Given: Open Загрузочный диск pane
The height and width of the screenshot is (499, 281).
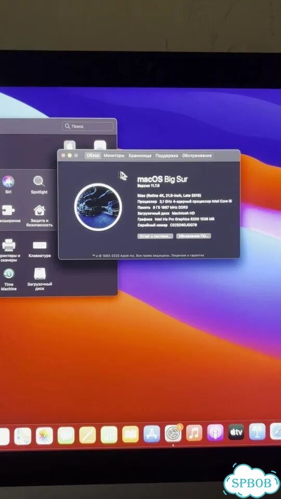Looking at the screenshot, I should click(40, 279).
